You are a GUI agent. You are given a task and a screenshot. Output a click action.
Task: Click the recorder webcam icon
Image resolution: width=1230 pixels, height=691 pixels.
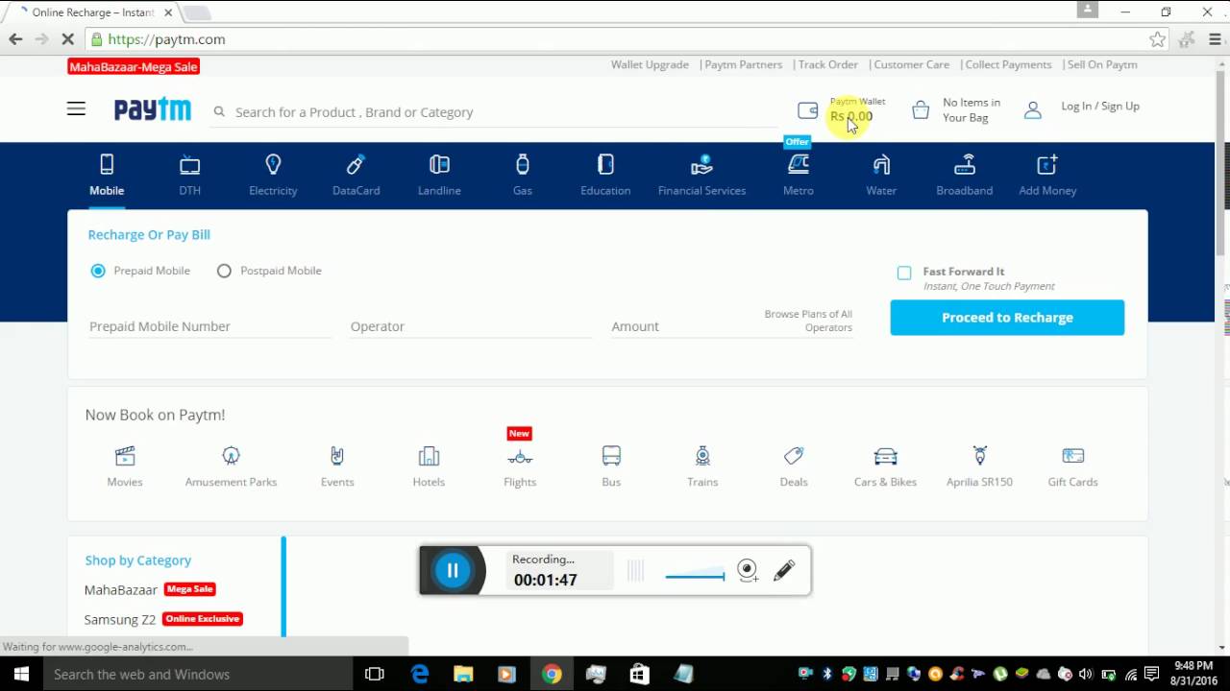tap(748, 570)
